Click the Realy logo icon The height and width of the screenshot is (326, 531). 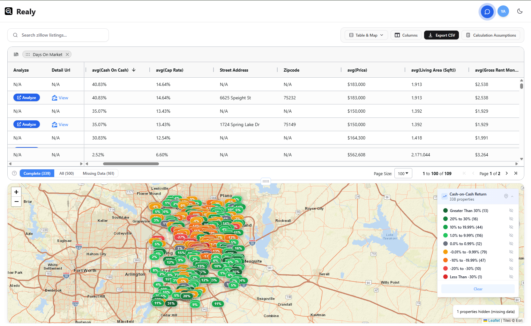click(x=9, y=11)
